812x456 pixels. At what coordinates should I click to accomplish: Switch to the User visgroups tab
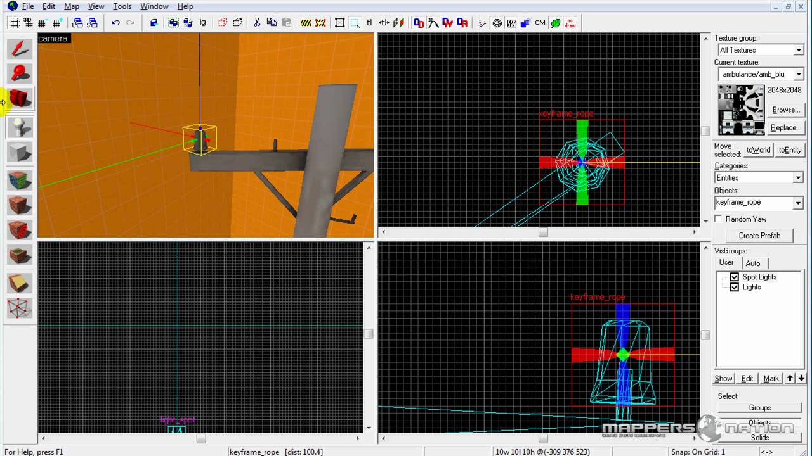point(726,262)
